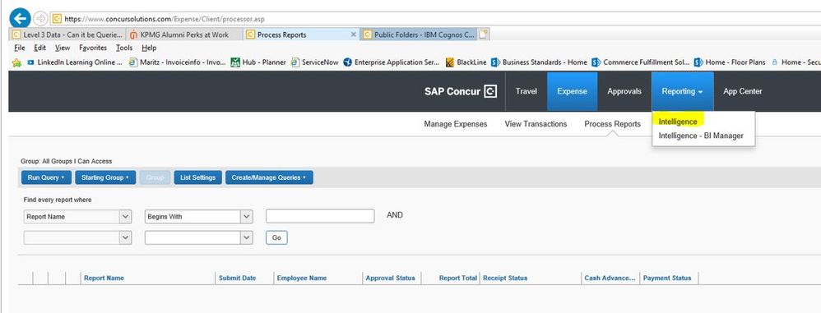Image resolution: width=821 pixels, height=313 pixels.
Task: Click the Go button
Action: 276,237
